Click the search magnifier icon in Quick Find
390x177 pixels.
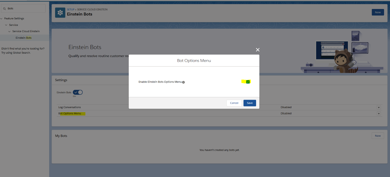5,8
